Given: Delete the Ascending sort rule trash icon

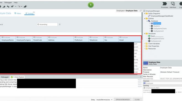Looking at the screenshot, I should click(x=60, y=24).
